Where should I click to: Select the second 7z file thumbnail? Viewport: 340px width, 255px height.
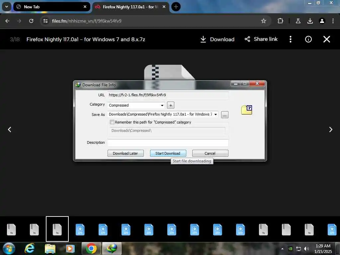(x=34, y=229)
